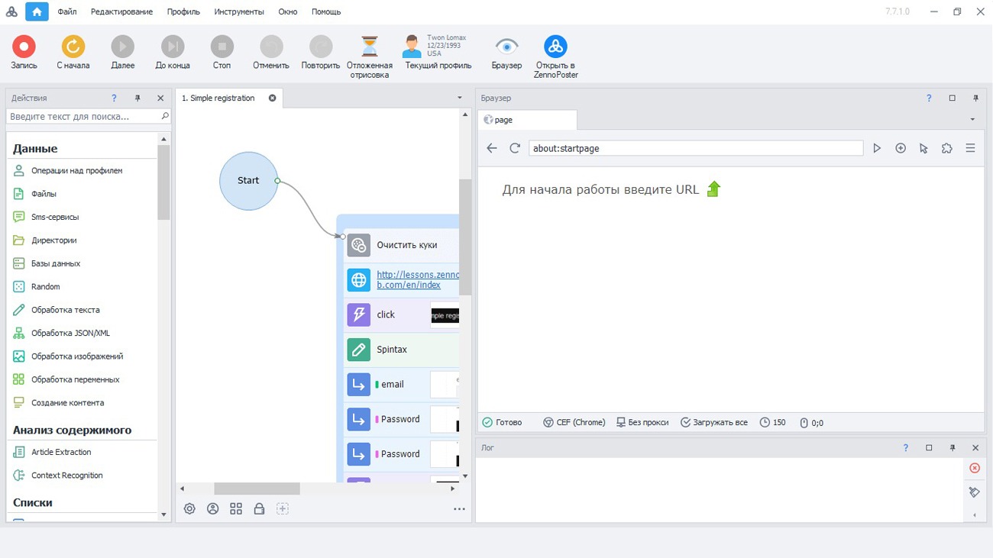Expand the browser tabs list dropdown
Viewport: 993px width, 558px height.
click(972, 120)
